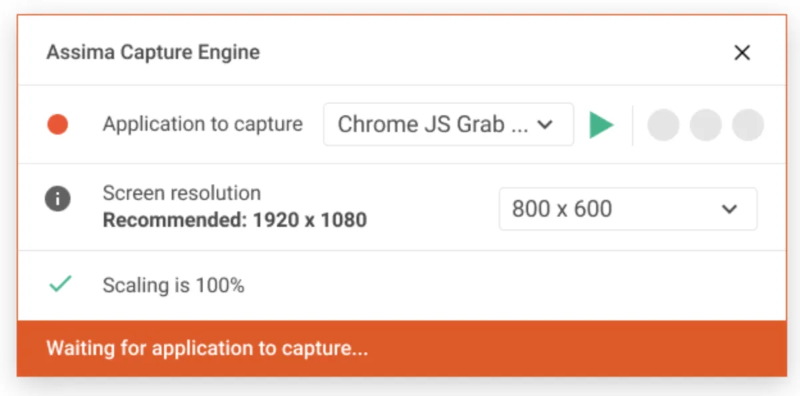800x396 pixels.
Task: Open the 800 x 600 resolution dropdown
Action: point(627,209)
